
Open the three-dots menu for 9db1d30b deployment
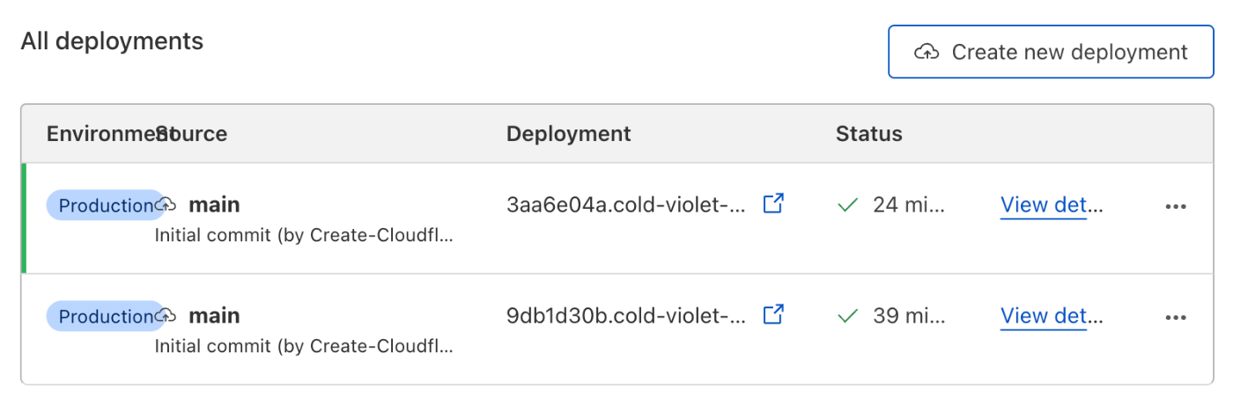[x=1176, y=317]
